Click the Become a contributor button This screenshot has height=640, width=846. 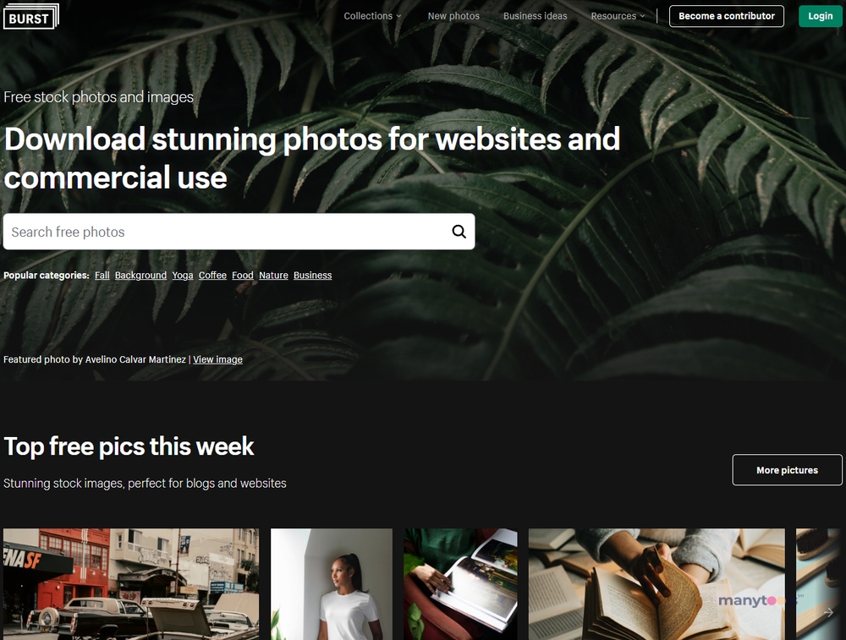(x=726, y=16)
